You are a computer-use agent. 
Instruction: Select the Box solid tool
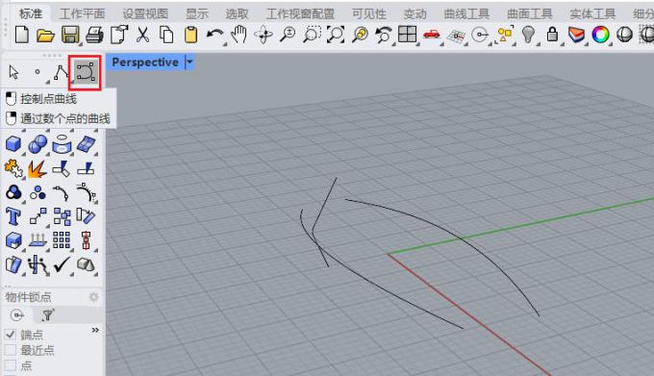click(x=13, y=144)
